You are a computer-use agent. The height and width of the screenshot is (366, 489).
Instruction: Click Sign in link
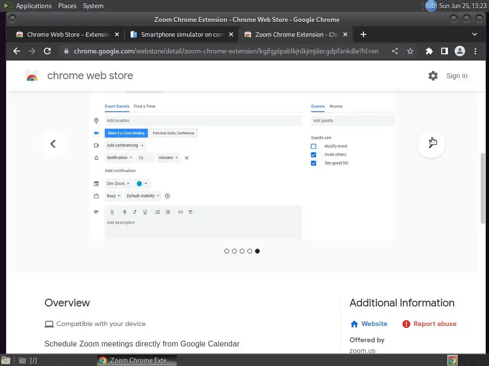pyautogui.click(x=457, y=76)
